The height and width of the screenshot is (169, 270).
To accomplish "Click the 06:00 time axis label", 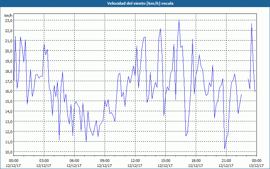I will coord(74,161).
